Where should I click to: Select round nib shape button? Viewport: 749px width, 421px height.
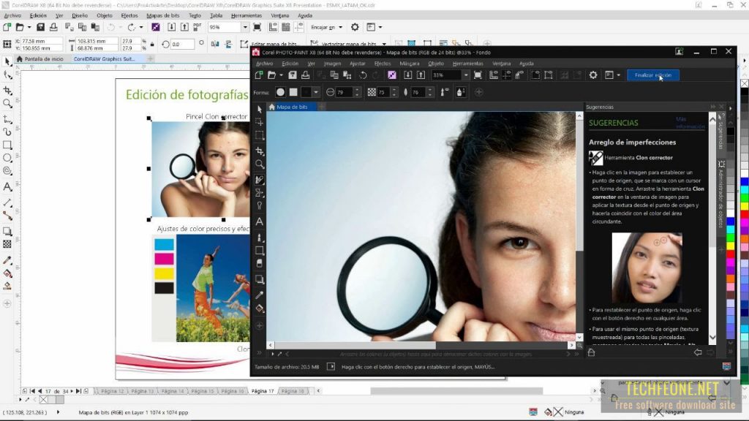(280, 92)
